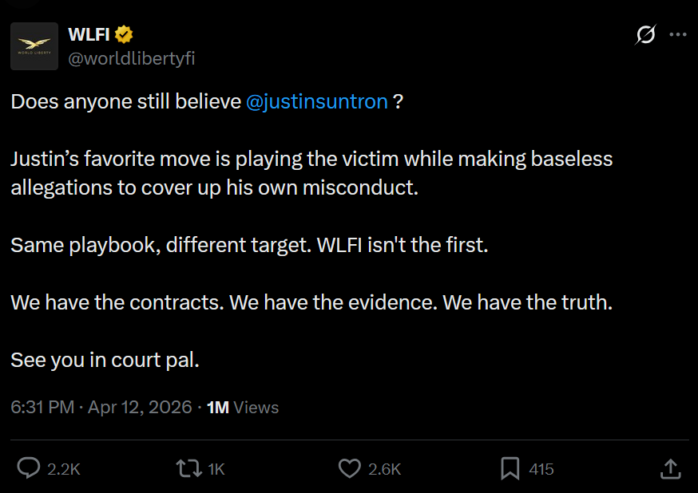This screenshot has width=698, height=493.
Task: Open the Grok icon at top right
Action: pos(644,34)
